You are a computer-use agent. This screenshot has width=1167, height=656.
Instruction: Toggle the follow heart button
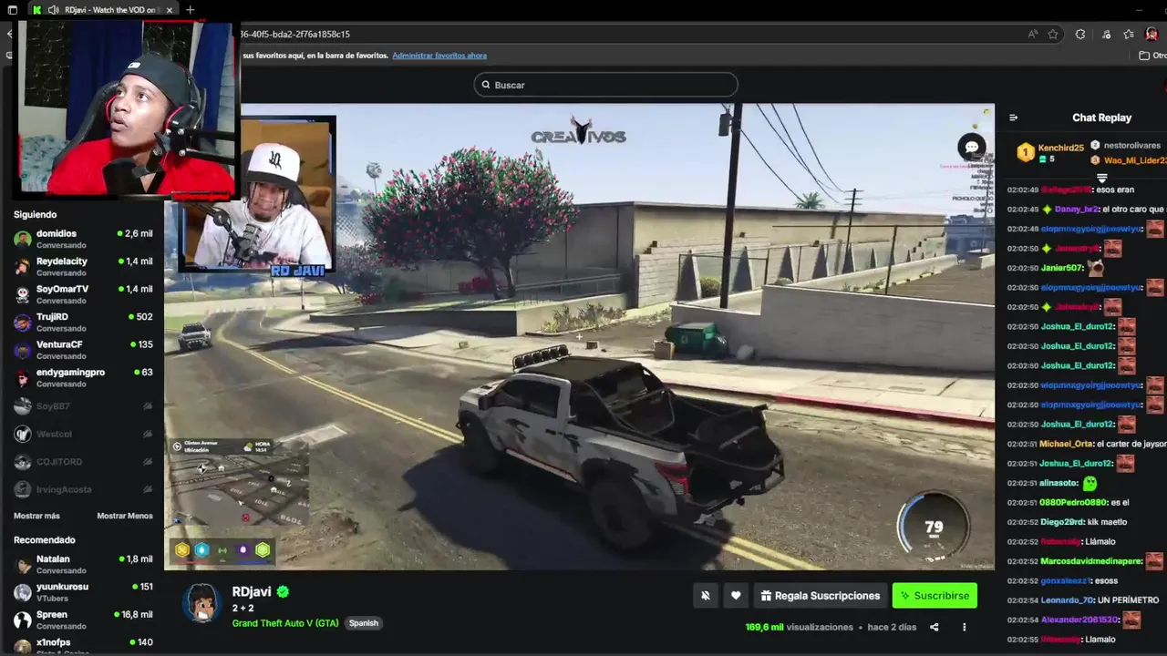[736, 596]
